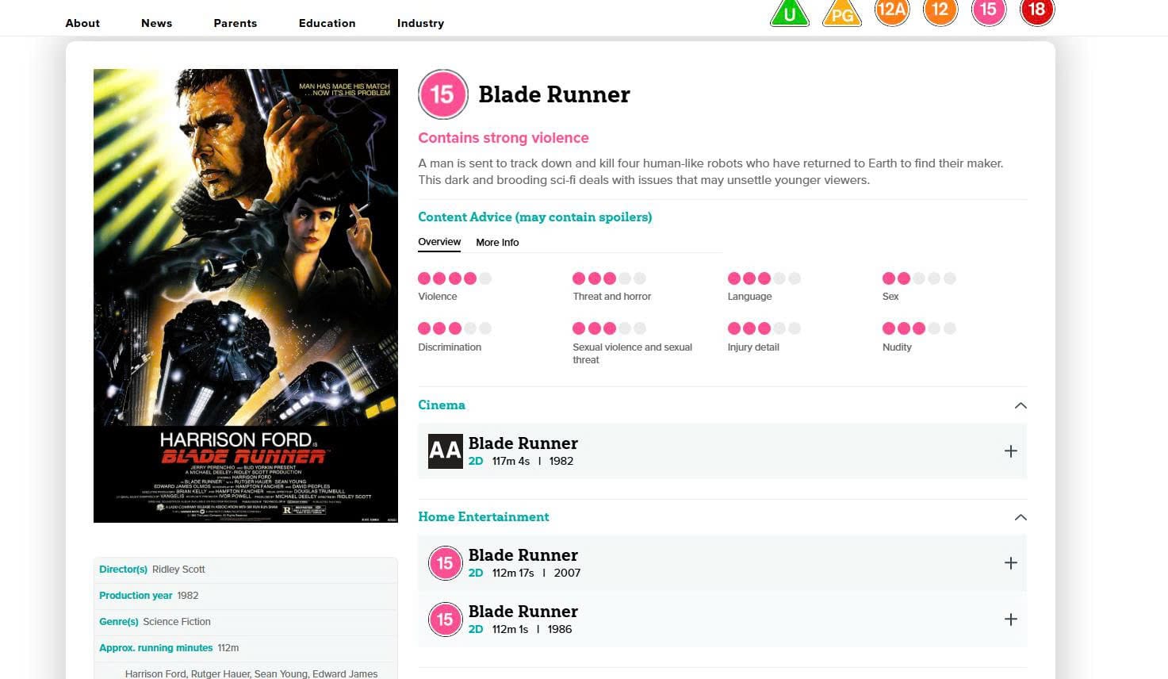Viewport: 1168px width, 679px height.
Task: Click the Blade Runner poster image
Action: (246, 296)
